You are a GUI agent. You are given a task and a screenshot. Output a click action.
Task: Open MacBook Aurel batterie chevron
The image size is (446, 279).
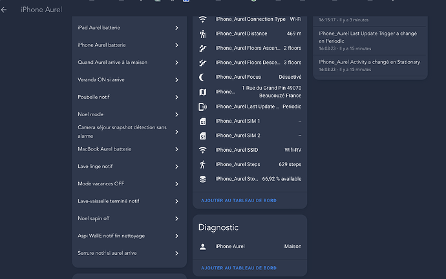(x=176, y=149)
